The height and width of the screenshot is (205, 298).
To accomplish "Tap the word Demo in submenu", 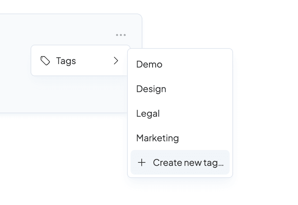I will click(149, 64).
